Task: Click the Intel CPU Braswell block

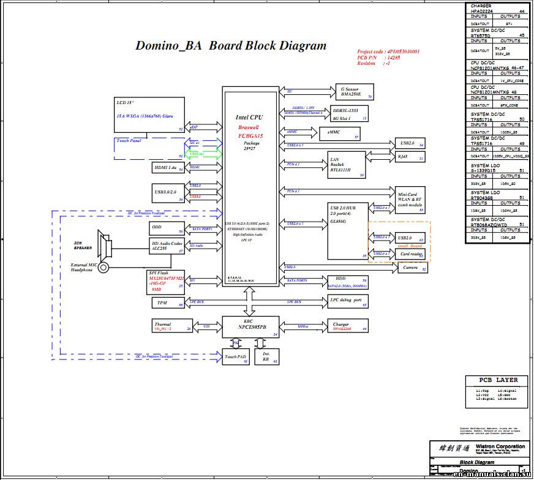Action: click(x=250, y=187)
